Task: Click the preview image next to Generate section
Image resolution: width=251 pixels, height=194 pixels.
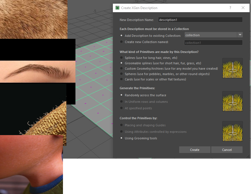Action: point(232,101)
